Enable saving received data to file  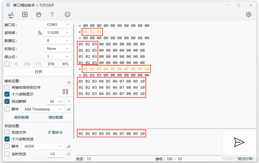(x=7, y=87)
